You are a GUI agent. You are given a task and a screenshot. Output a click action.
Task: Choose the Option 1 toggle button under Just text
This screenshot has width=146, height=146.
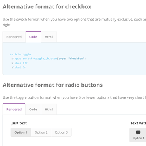point(21,132)
